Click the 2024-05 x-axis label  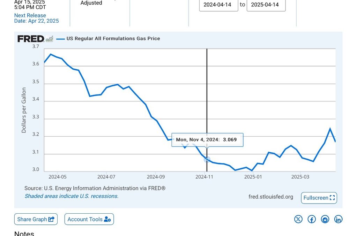(58, 177)
